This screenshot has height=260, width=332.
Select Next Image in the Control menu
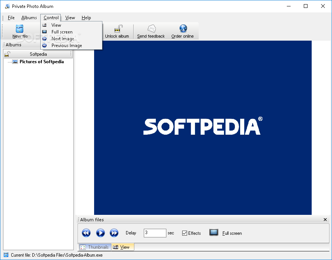click(72, 39)
